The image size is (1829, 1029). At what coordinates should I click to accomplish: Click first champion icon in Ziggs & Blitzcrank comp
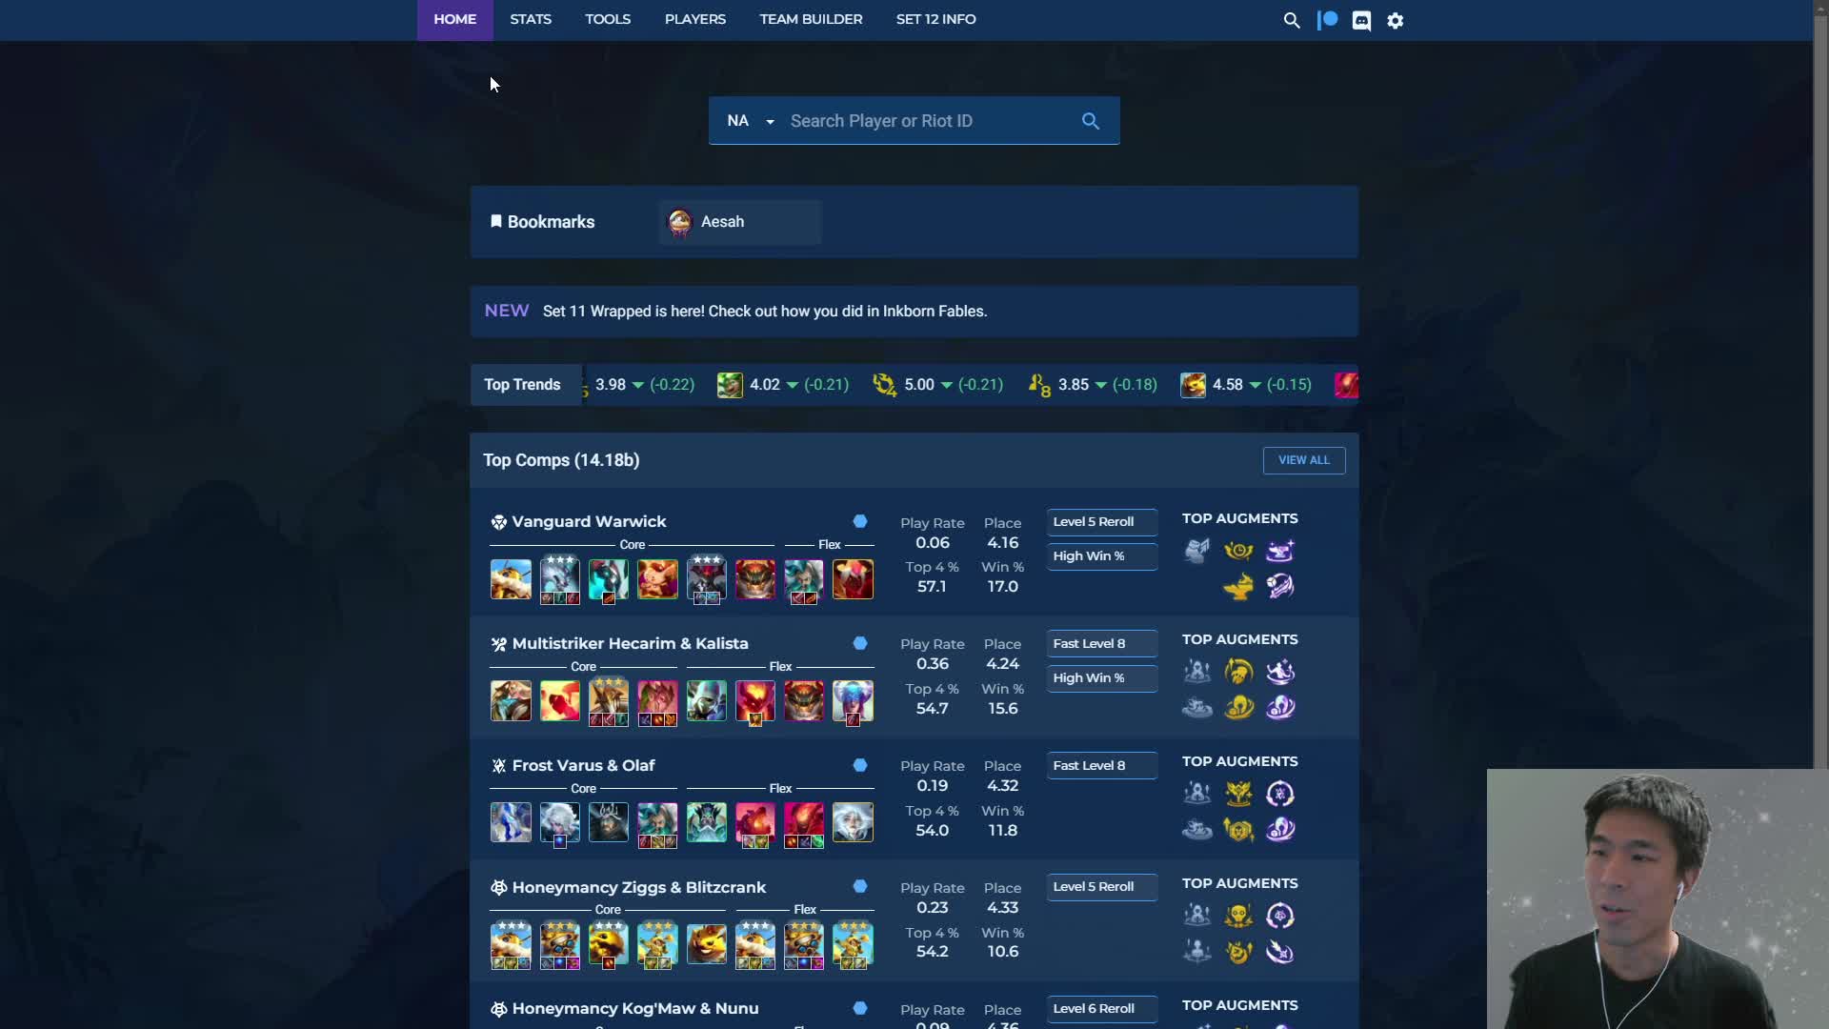coord(511,944)
